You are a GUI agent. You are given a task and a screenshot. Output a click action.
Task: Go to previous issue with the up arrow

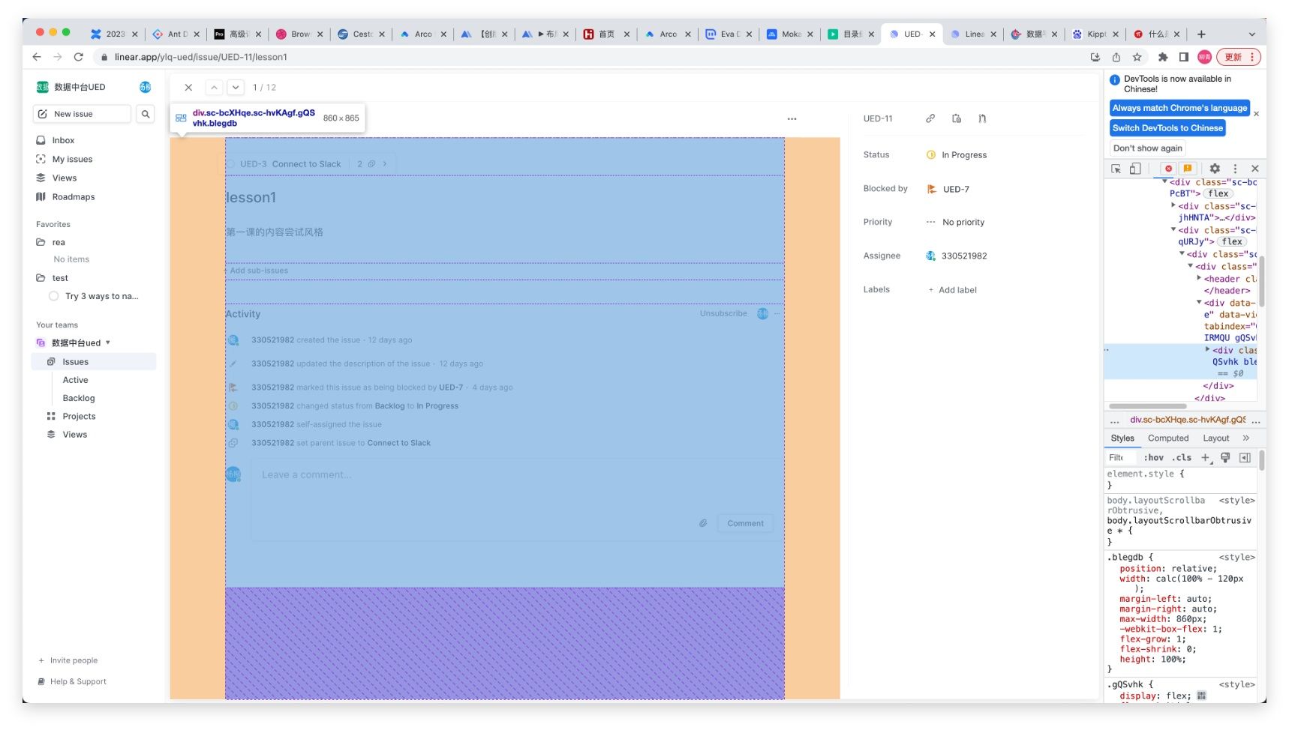215,88
